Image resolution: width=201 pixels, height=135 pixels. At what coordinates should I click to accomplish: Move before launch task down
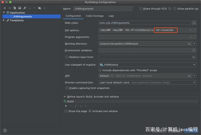(x=86, y=106)
